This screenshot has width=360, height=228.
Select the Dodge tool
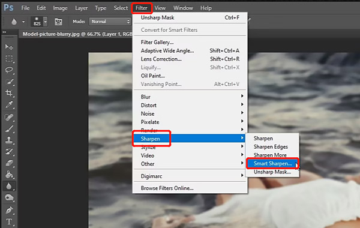[x=9, y=197]
